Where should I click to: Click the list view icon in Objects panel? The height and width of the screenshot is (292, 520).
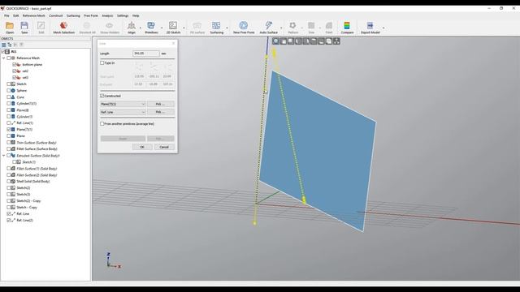(3, 45)
